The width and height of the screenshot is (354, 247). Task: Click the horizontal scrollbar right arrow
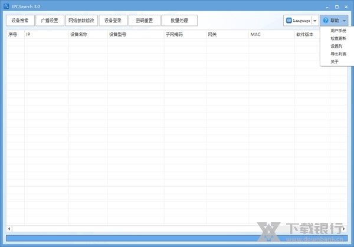344,229
